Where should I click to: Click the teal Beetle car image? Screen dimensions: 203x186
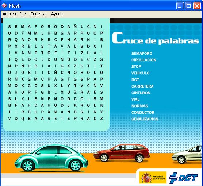pyautogui.click(x=51, y=158)
